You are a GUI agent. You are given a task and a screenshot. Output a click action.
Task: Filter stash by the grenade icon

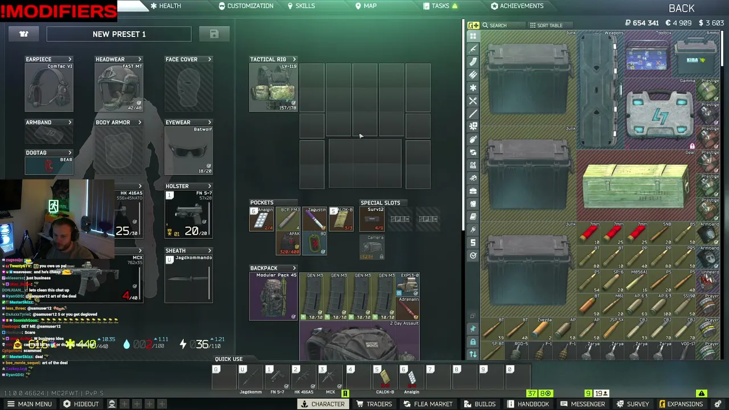473,140
